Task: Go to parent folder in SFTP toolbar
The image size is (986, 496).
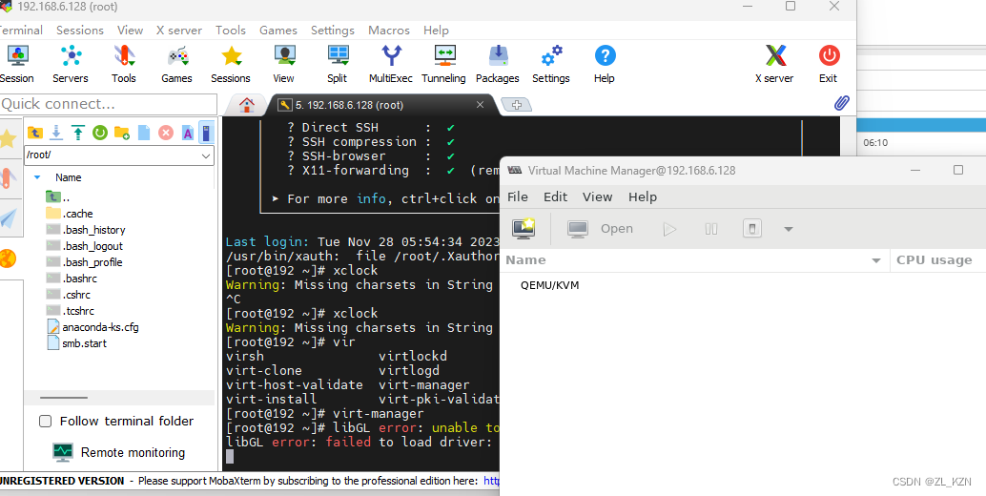Action: click(34, 133)
